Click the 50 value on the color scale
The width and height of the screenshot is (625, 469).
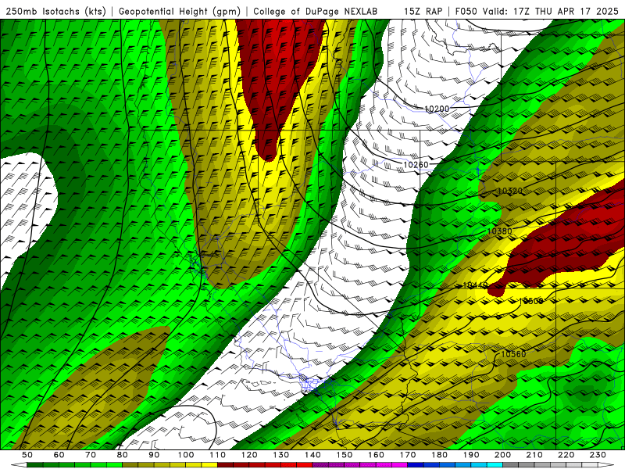pos(27,455)
